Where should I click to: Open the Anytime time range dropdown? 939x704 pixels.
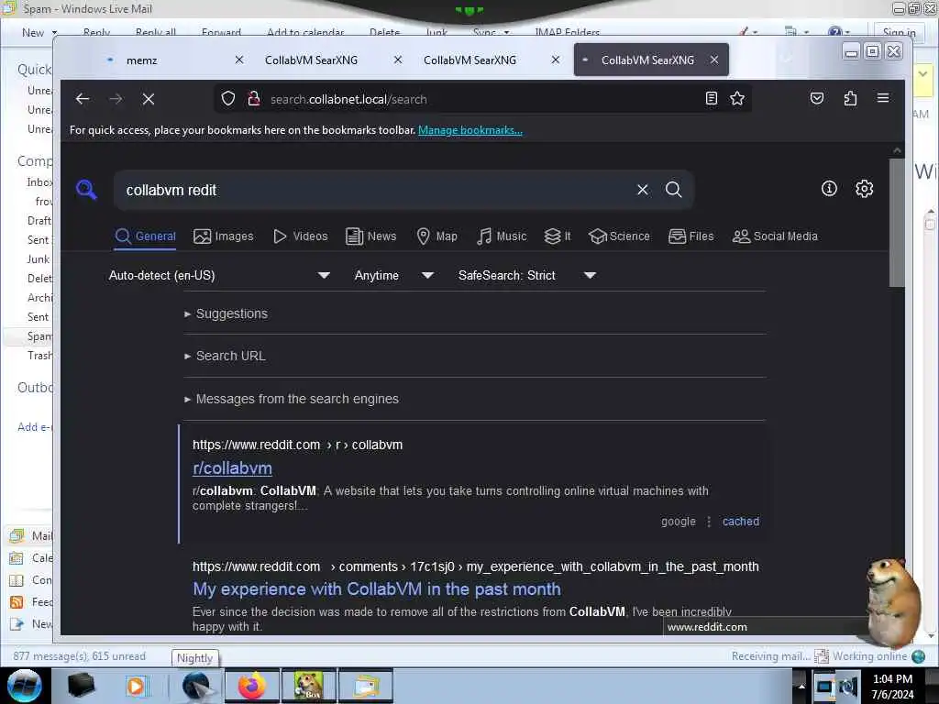pyautogui.click(x=393, y=275)
